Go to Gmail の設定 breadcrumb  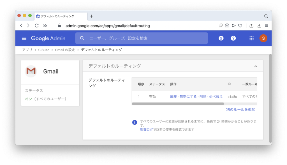pyautogui.click(x=65, y=50)
